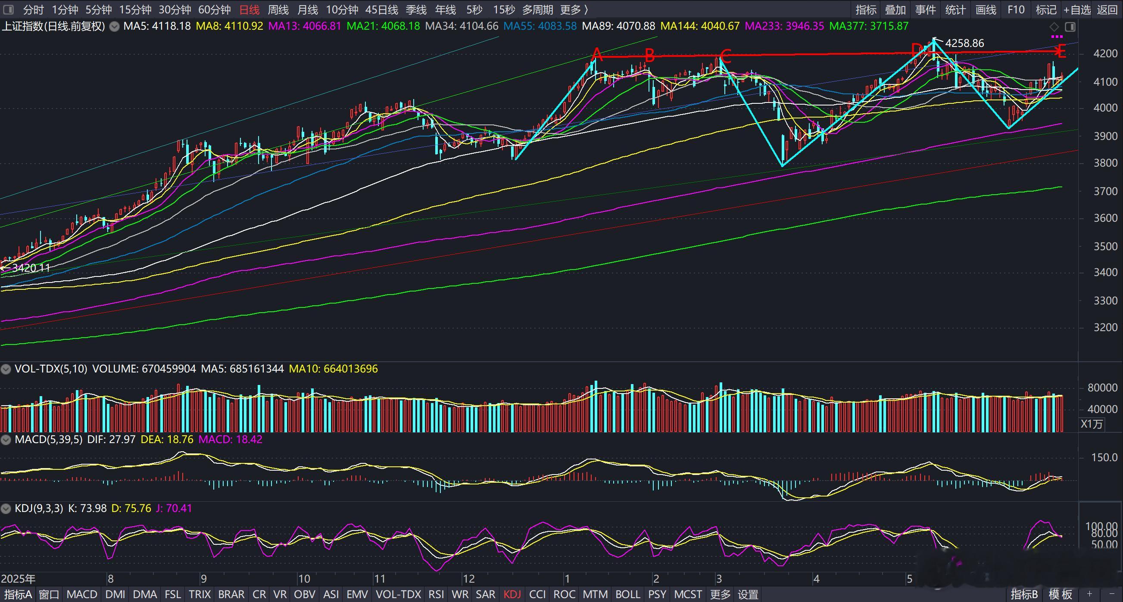Viewport: 1123px width, 602px height.
Task: Select the 10分钟 period
Action: click(x=342, y=9)
